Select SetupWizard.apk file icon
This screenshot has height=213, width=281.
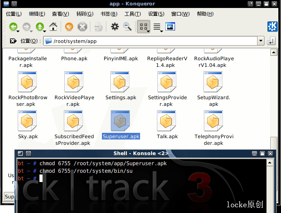213,82
